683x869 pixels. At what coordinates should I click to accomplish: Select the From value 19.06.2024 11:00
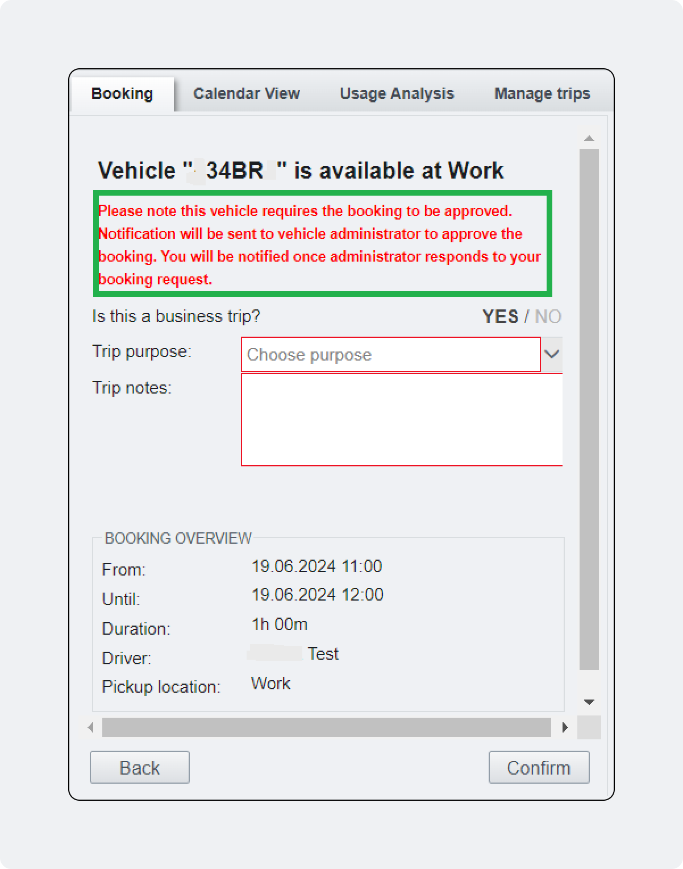pyautogui.click(x=316, y=566)
